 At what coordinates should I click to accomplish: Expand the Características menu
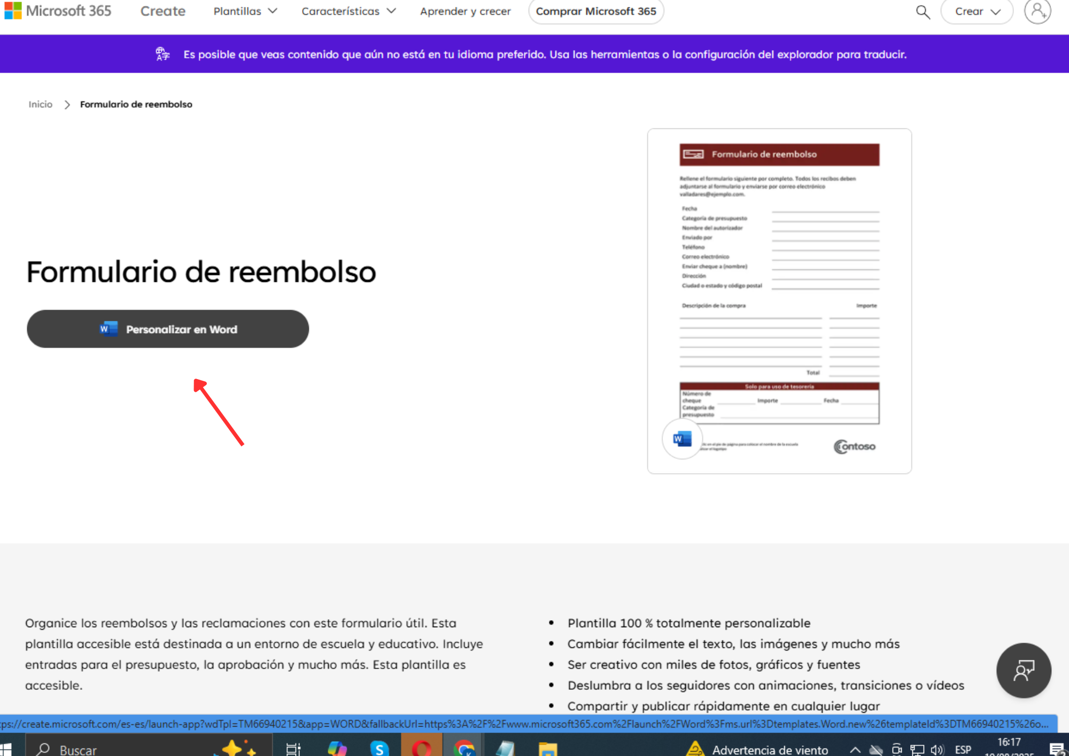348,11
